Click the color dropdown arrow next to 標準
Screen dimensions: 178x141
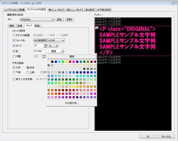(62, 51)
